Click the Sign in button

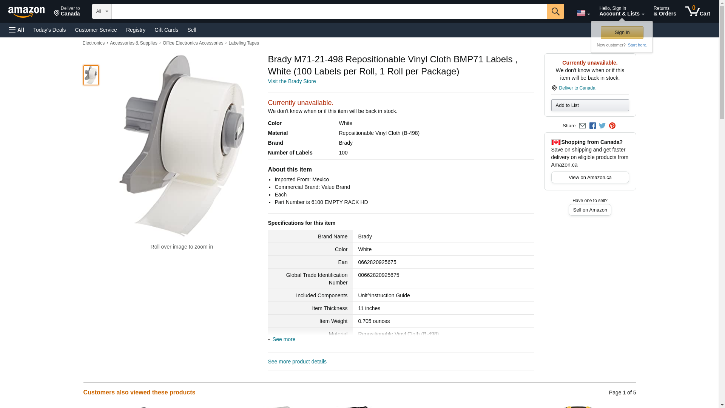(622, 32)
